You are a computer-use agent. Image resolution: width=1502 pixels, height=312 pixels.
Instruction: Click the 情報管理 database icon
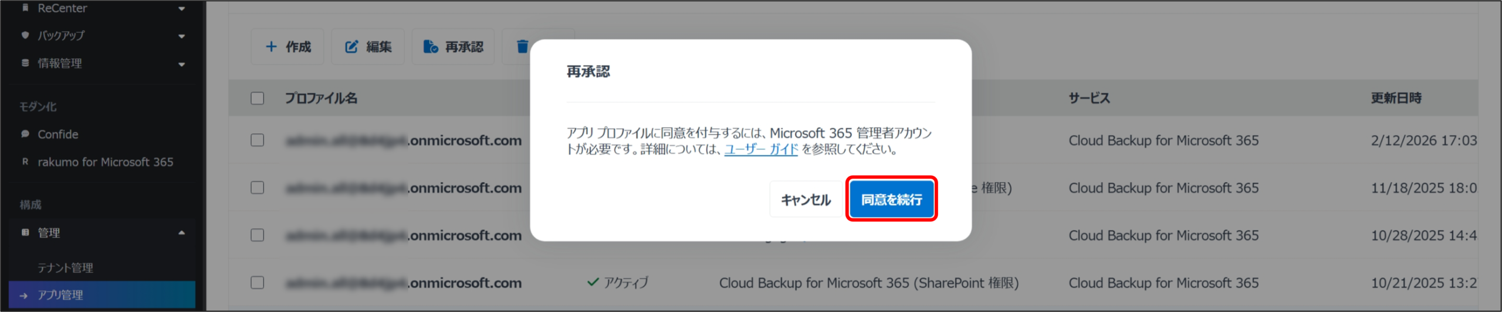click(x=25, y=63)
